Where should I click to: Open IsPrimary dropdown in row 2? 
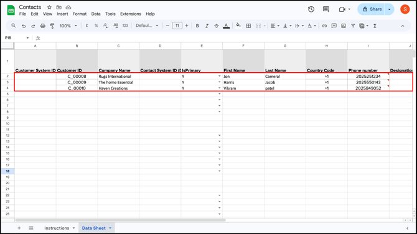coord(220,77)
